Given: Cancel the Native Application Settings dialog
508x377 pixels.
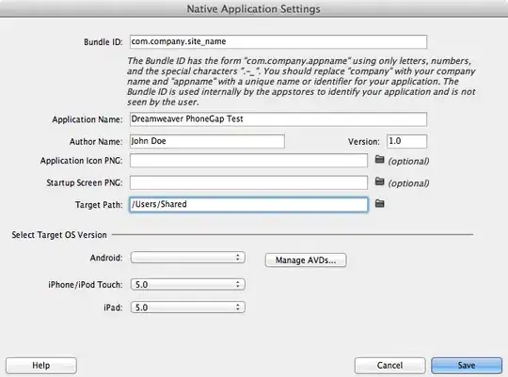Looking at the screenshot, I should 389,366.
